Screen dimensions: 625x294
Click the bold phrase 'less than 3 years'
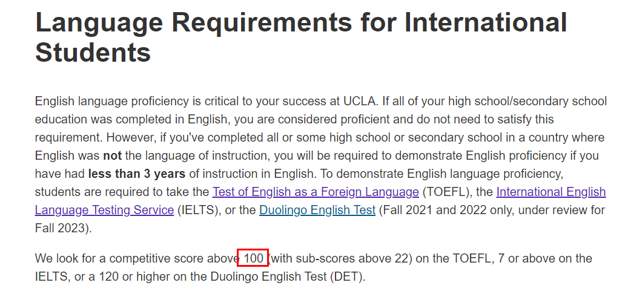pos(137,174)
